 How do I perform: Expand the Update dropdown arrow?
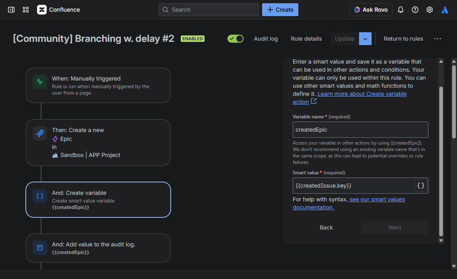(365, 39)
